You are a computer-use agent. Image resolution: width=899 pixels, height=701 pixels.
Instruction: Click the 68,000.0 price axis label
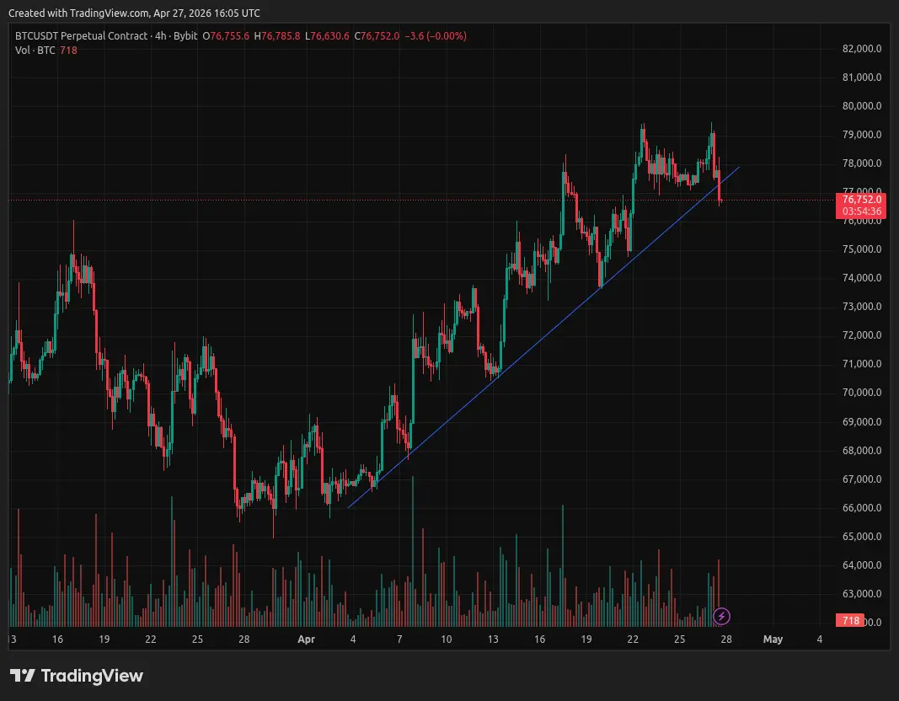click(862, 451)
